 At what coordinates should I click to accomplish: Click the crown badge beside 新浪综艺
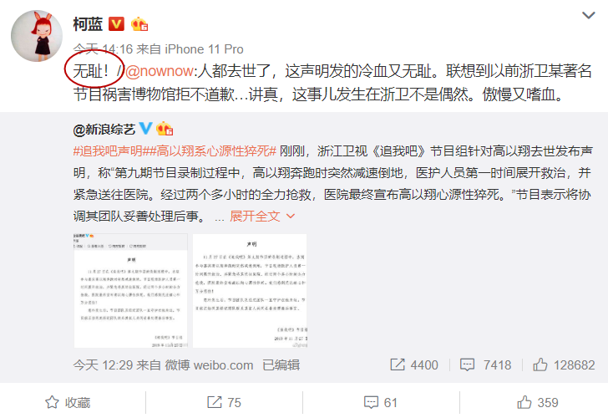[x=165, y=129]
